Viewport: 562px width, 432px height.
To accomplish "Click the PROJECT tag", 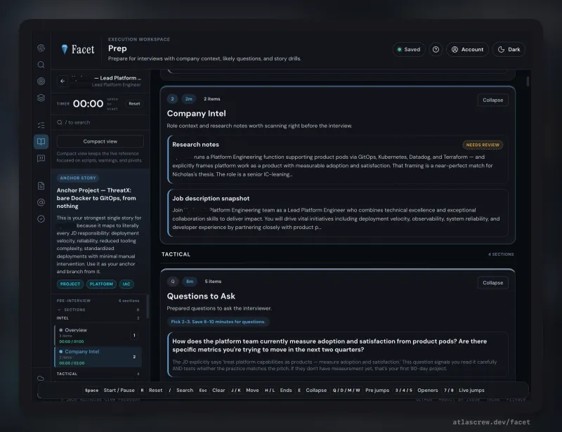I will click(x=70, y=284).
